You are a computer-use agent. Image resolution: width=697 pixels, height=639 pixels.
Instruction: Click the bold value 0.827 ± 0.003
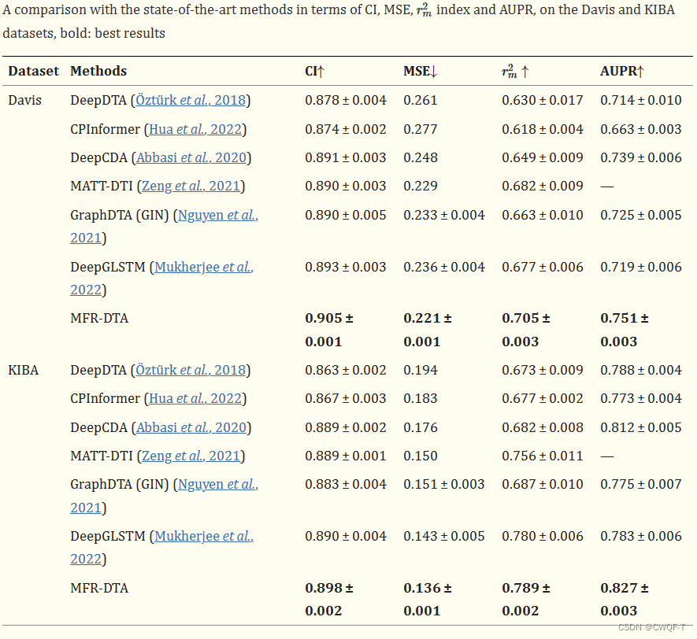tap(625, 600)
